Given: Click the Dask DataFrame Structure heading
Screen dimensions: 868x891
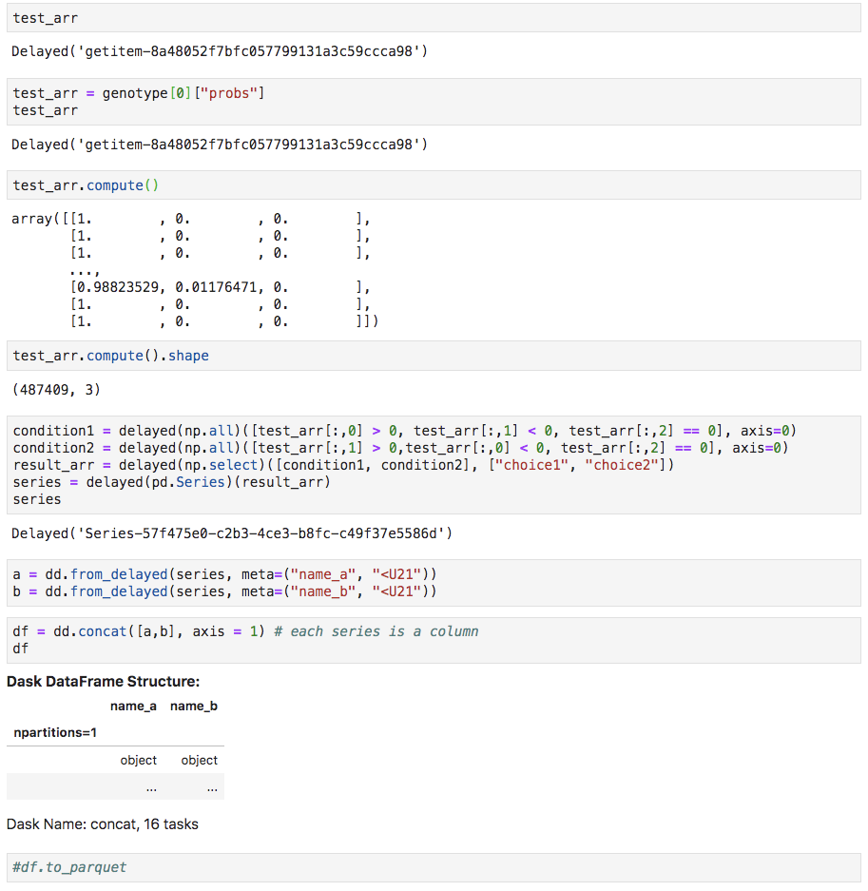Looking at the screenshot, I should tap(105, 681).
